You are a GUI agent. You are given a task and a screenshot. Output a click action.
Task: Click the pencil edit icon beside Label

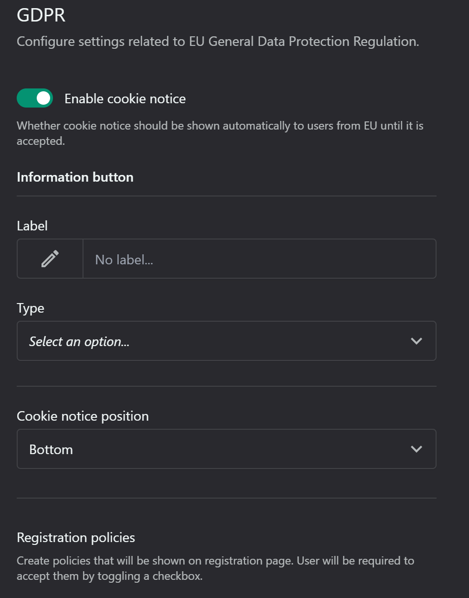[x=50, y=259]
